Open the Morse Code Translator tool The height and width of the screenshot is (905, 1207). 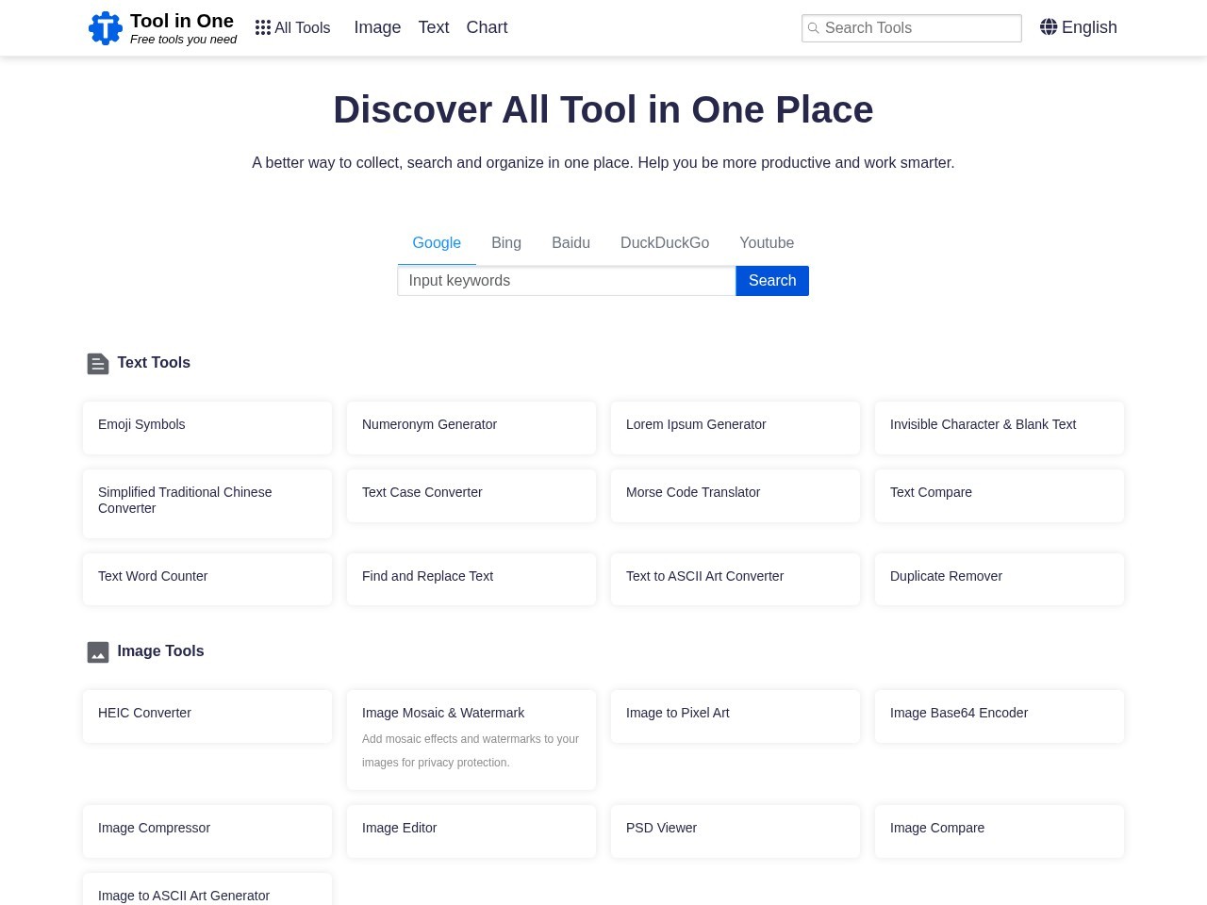pyautogui.click(x=736, y=496)
